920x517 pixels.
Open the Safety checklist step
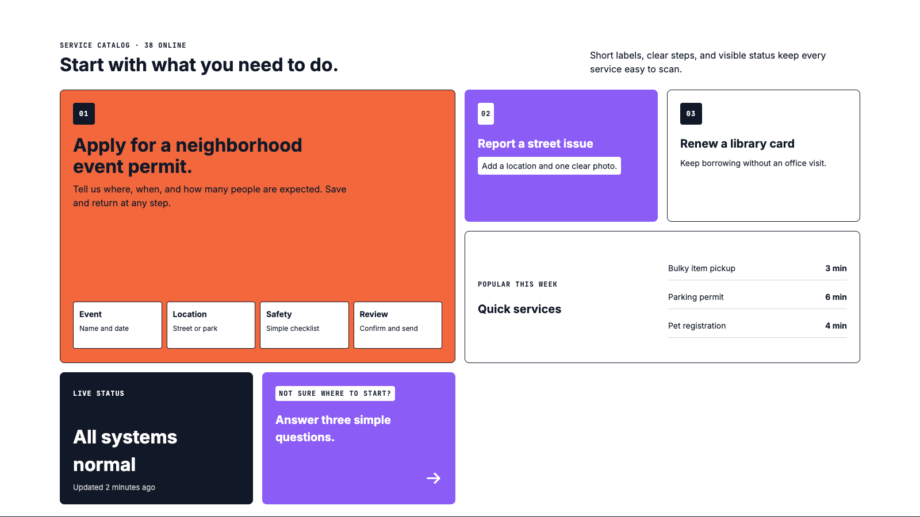[x=304, y=325]
